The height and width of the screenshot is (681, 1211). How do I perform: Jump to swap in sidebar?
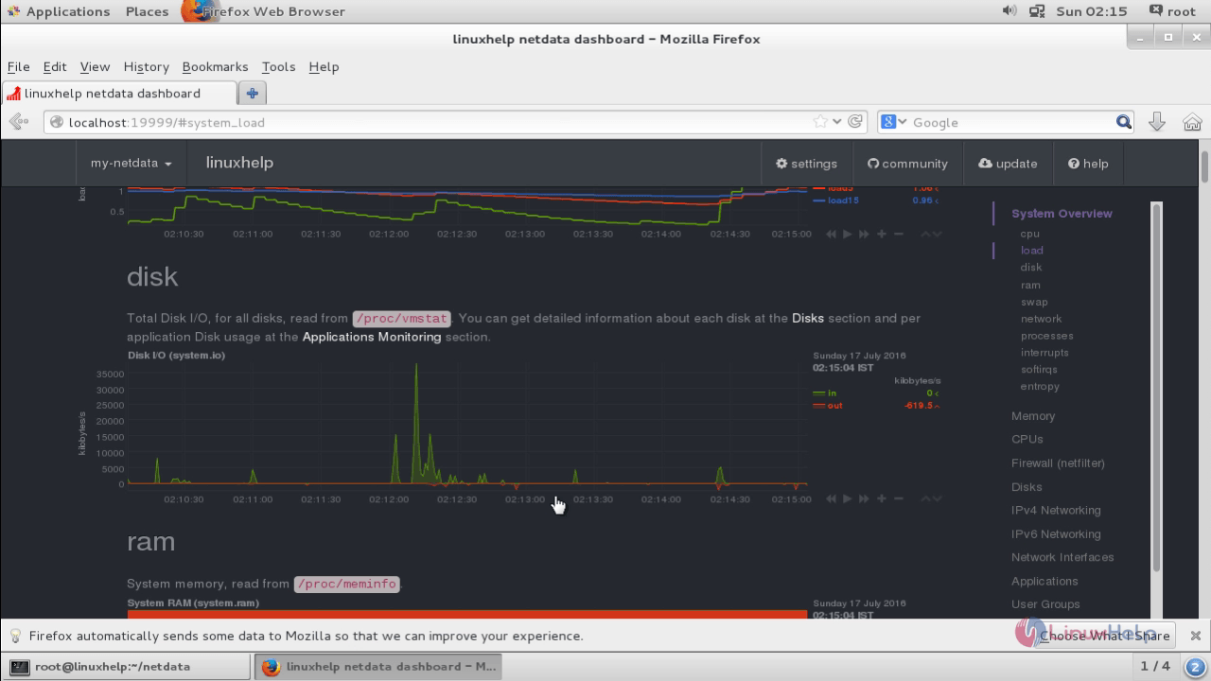point(1034,302)
